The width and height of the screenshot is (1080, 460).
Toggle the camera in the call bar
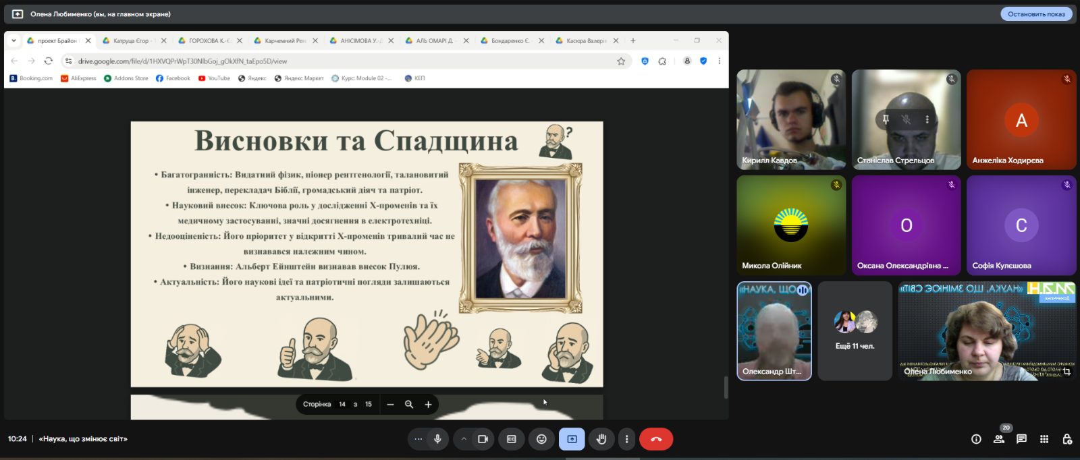[483, 439]
